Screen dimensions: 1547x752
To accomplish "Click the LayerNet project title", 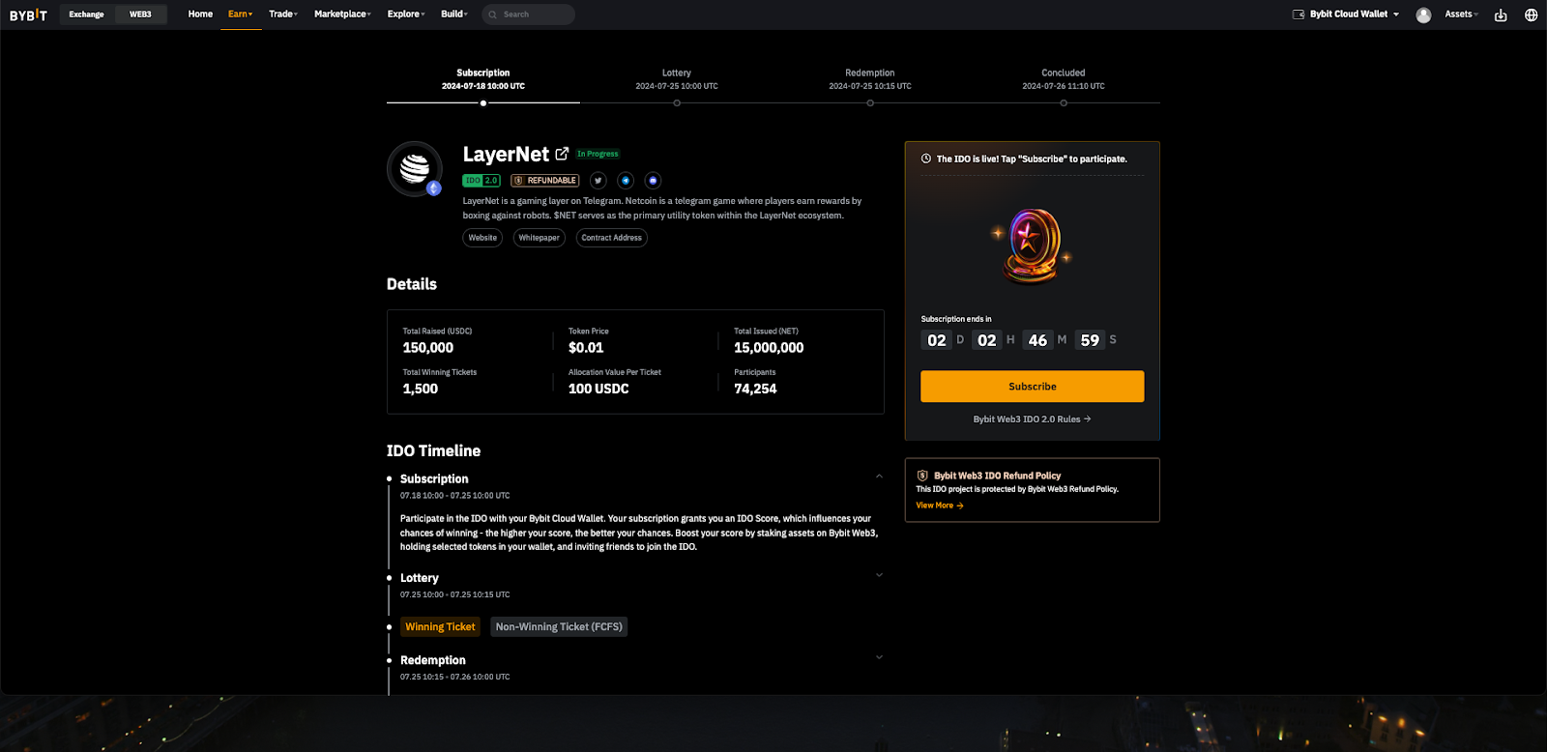I will (506, 155).
